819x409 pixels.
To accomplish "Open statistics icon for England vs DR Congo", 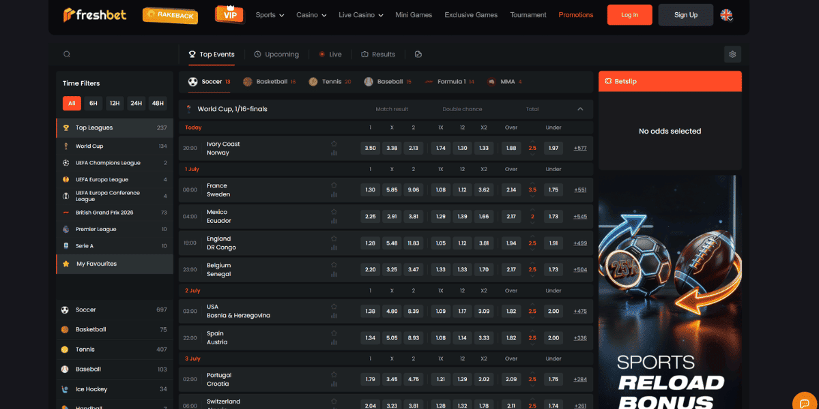I will click(x=334, y=247).
